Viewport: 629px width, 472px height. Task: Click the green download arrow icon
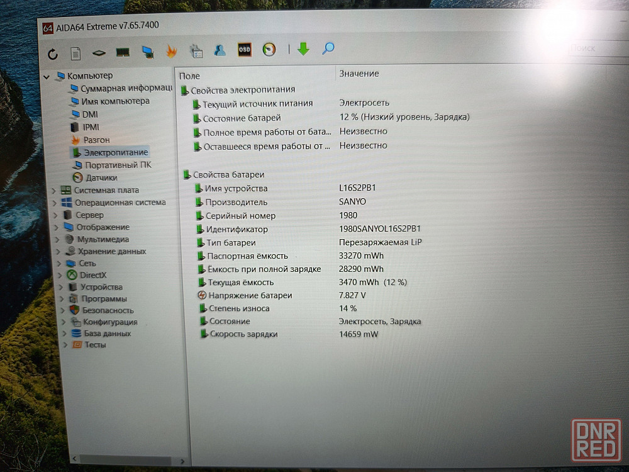click(x=303, y=48)
